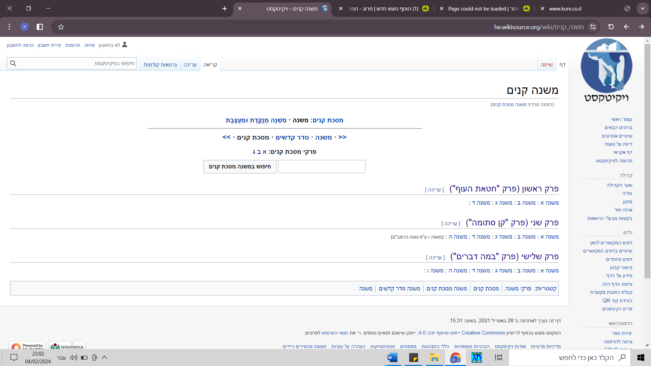Click the volume icon in the system tray

pyautogui.click(x=74, y=358)
